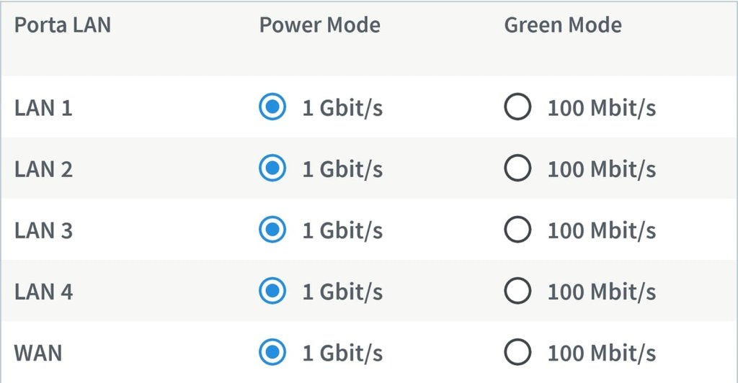The width and height of the screenshot is (738, 383).
Task: Switch WAN port to 100 Mbit/s
Action: tap(517, 353)
